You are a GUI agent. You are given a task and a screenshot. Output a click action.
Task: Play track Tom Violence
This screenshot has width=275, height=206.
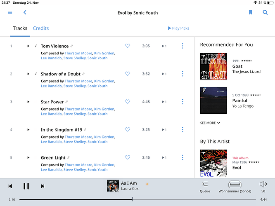(x=28, y=46)
